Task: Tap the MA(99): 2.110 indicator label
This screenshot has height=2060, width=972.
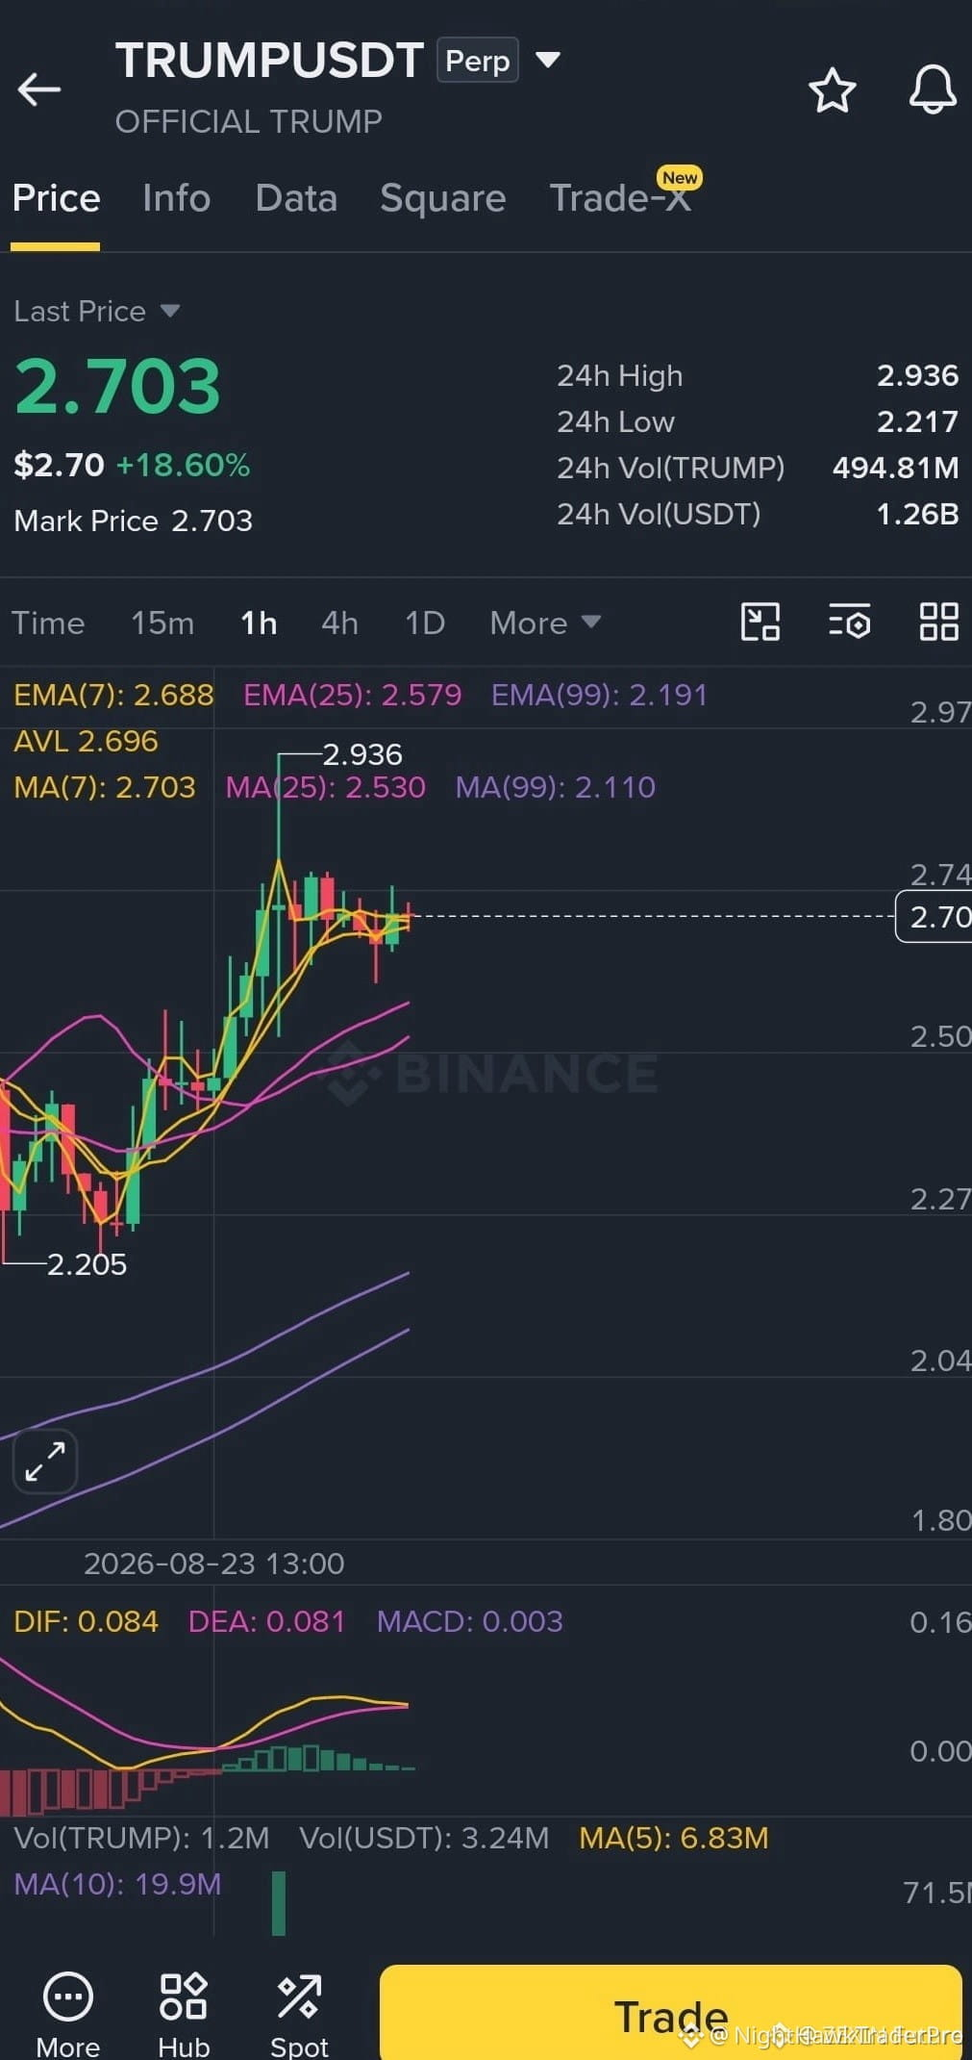Action: click(x=555, y=787)
